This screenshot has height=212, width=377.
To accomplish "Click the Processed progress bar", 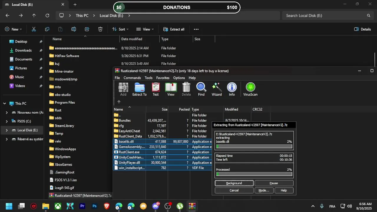I will pos(254,174).
